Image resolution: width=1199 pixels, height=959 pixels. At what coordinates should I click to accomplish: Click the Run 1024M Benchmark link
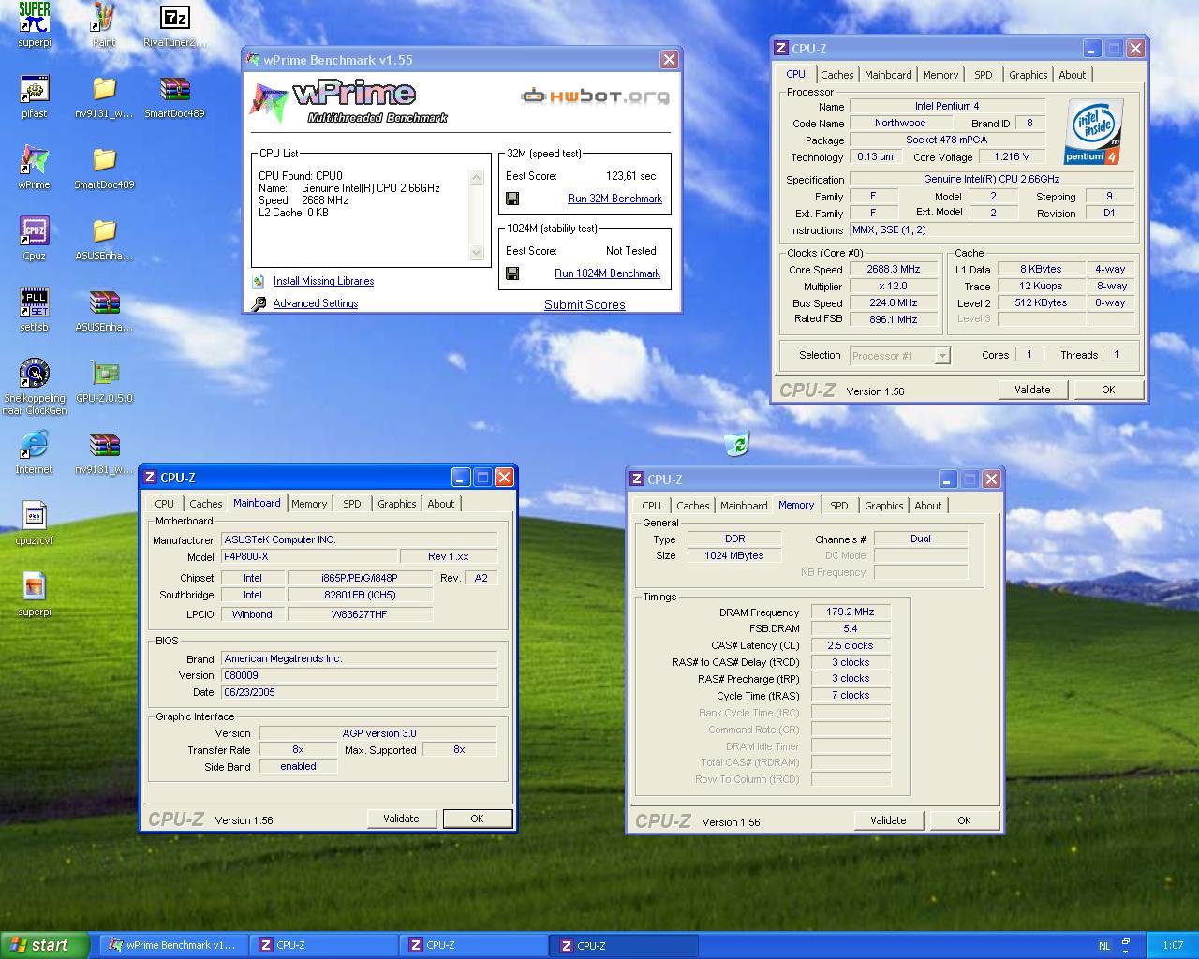click(x=607, y=273)
